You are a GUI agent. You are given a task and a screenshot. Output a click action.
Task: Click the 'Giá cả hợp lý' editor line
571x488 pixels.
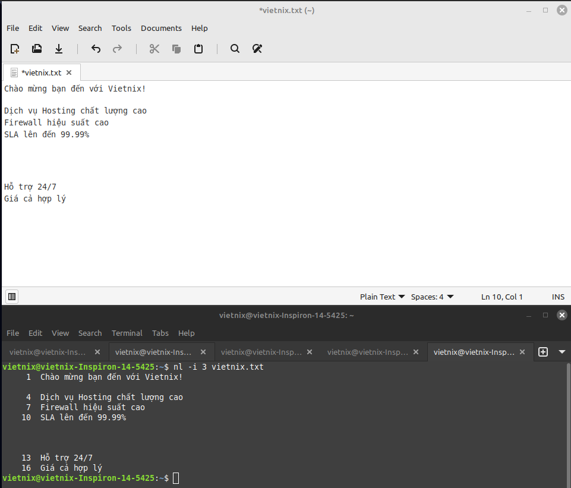[35, 199]
